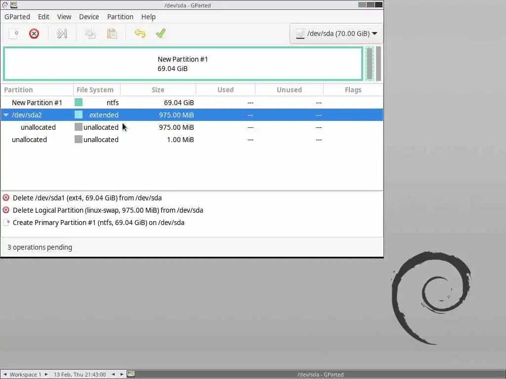This screenshot has height=379, width=506.
Task: Click the clock 13 Feb, Thu 21:43:00
Action: click(80, 375)
